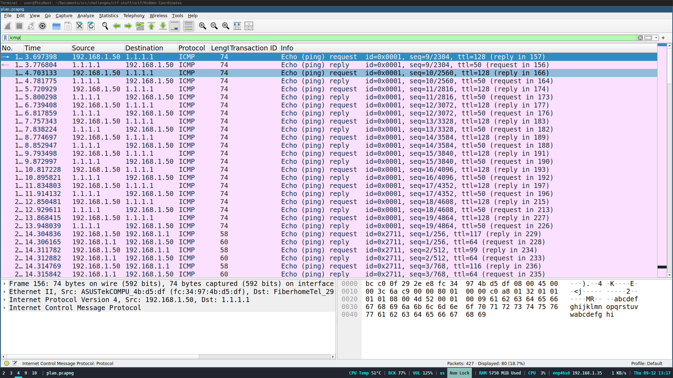Clear the display filter

[640, 38]
